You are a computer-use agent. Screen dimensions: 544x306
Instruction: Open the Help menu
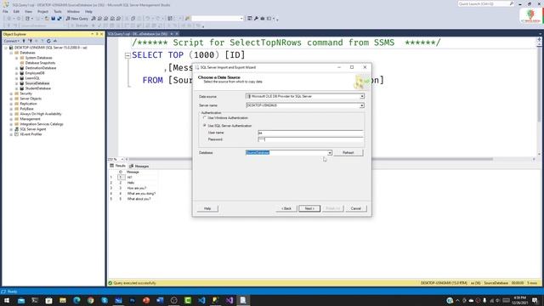point(88,11)
